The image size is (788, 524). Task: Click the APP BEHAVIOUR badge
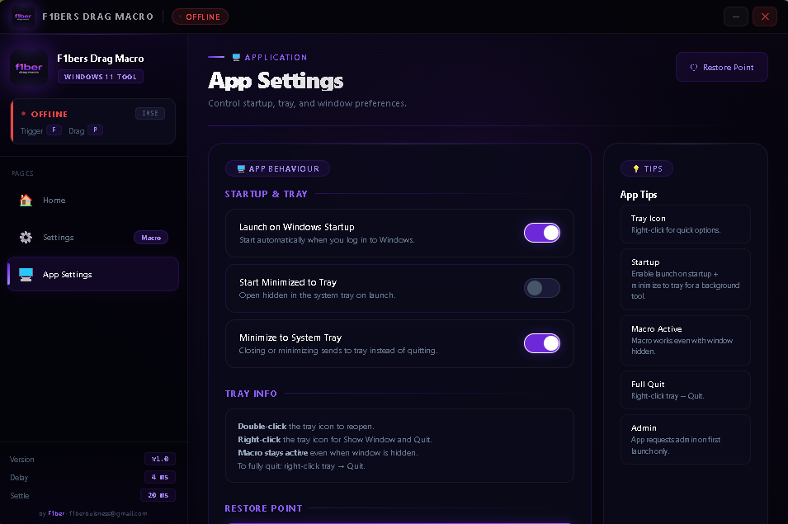pos(277,169)
